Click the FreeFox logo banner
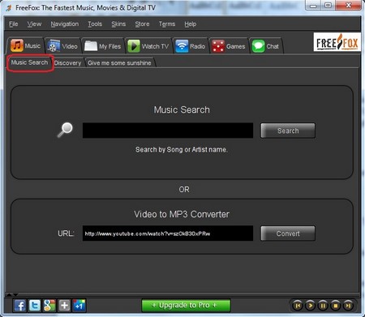The height and width of the screenshot is (317, 365). pyautogui.click(x=337, y=42)
